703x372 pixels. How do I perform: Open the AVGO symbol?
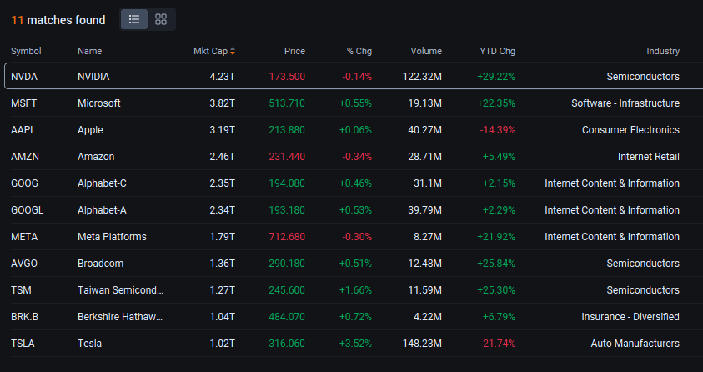24,264
